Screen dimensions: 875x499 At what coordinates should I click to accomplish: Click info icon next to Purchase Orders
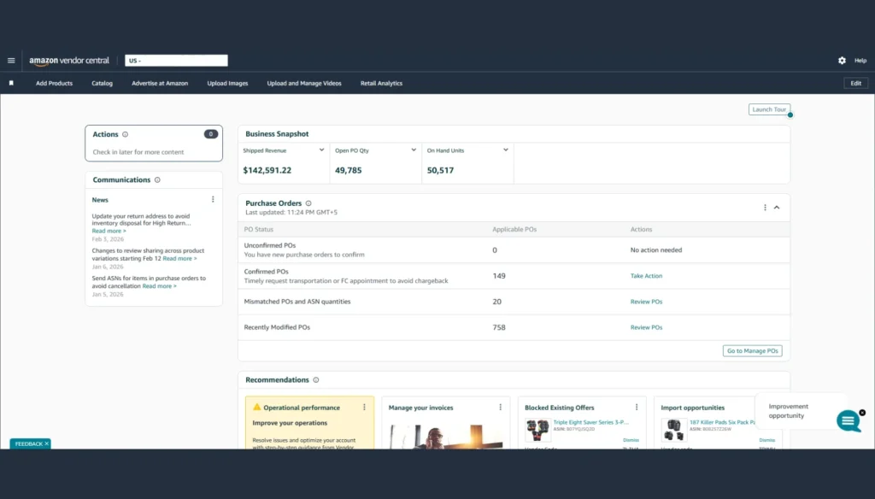pos(308,203)
